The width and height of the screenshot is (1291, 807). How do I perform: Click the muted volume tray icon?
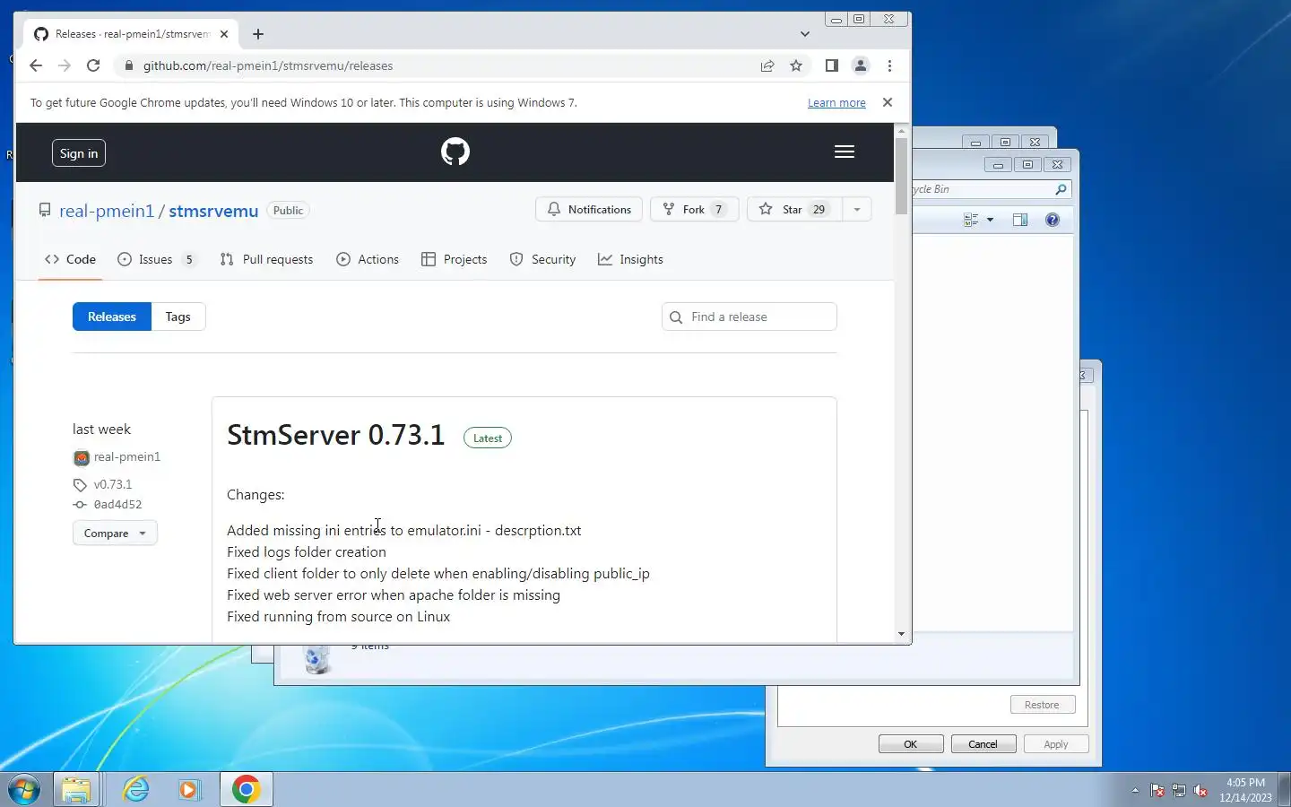point(1200,790)
